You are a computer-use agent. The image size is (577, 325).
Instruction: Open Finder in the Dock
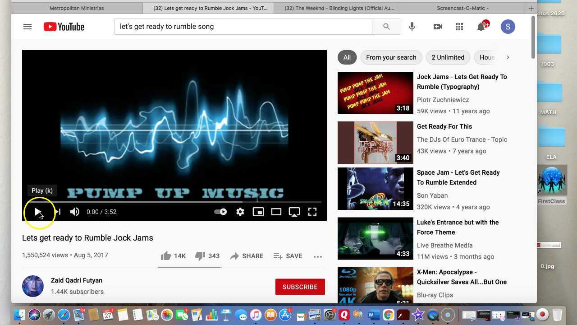tap(19, 315)
